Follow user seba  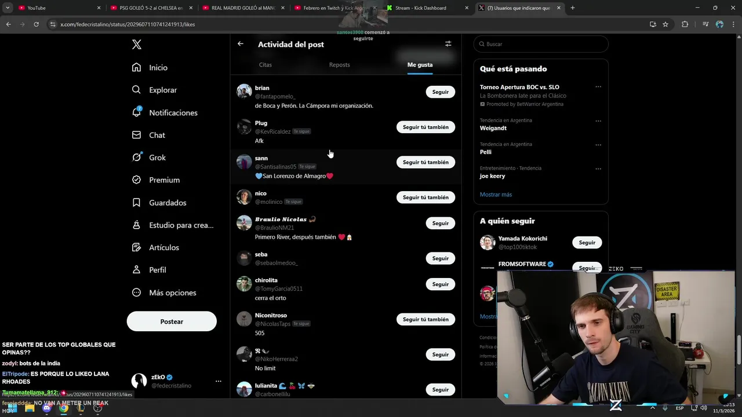click(x=441, y=258)
